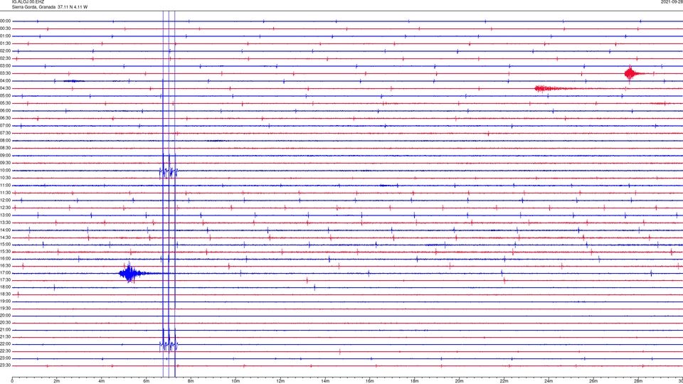Click the 16:30 time label
The image size is (683, 384).
pos(6,265)
